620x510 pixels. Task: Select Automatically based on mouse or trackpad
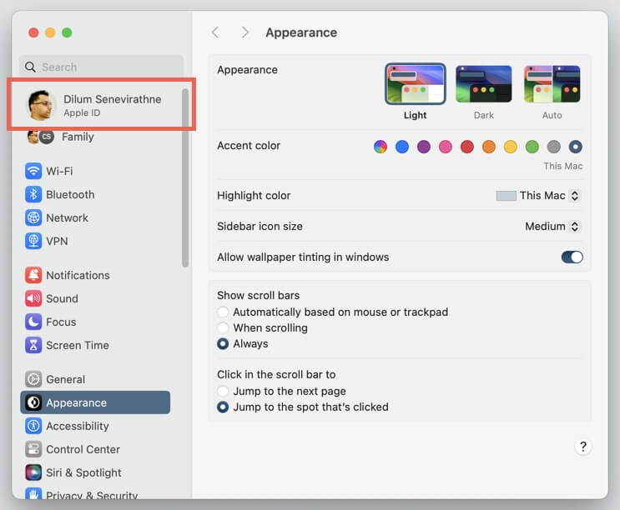[x=223, y=312]
